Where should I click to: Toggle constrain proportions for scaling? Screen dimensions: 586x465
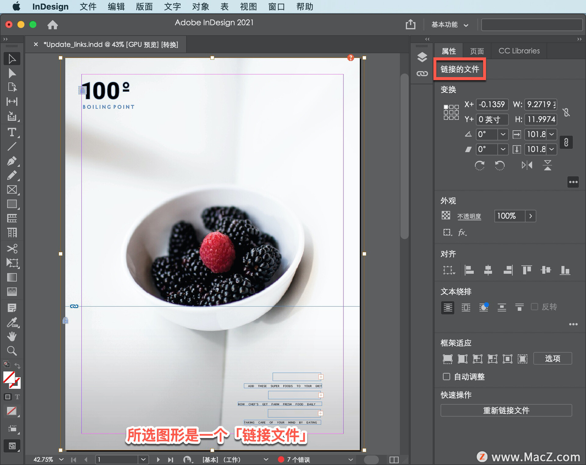[566, 142]
